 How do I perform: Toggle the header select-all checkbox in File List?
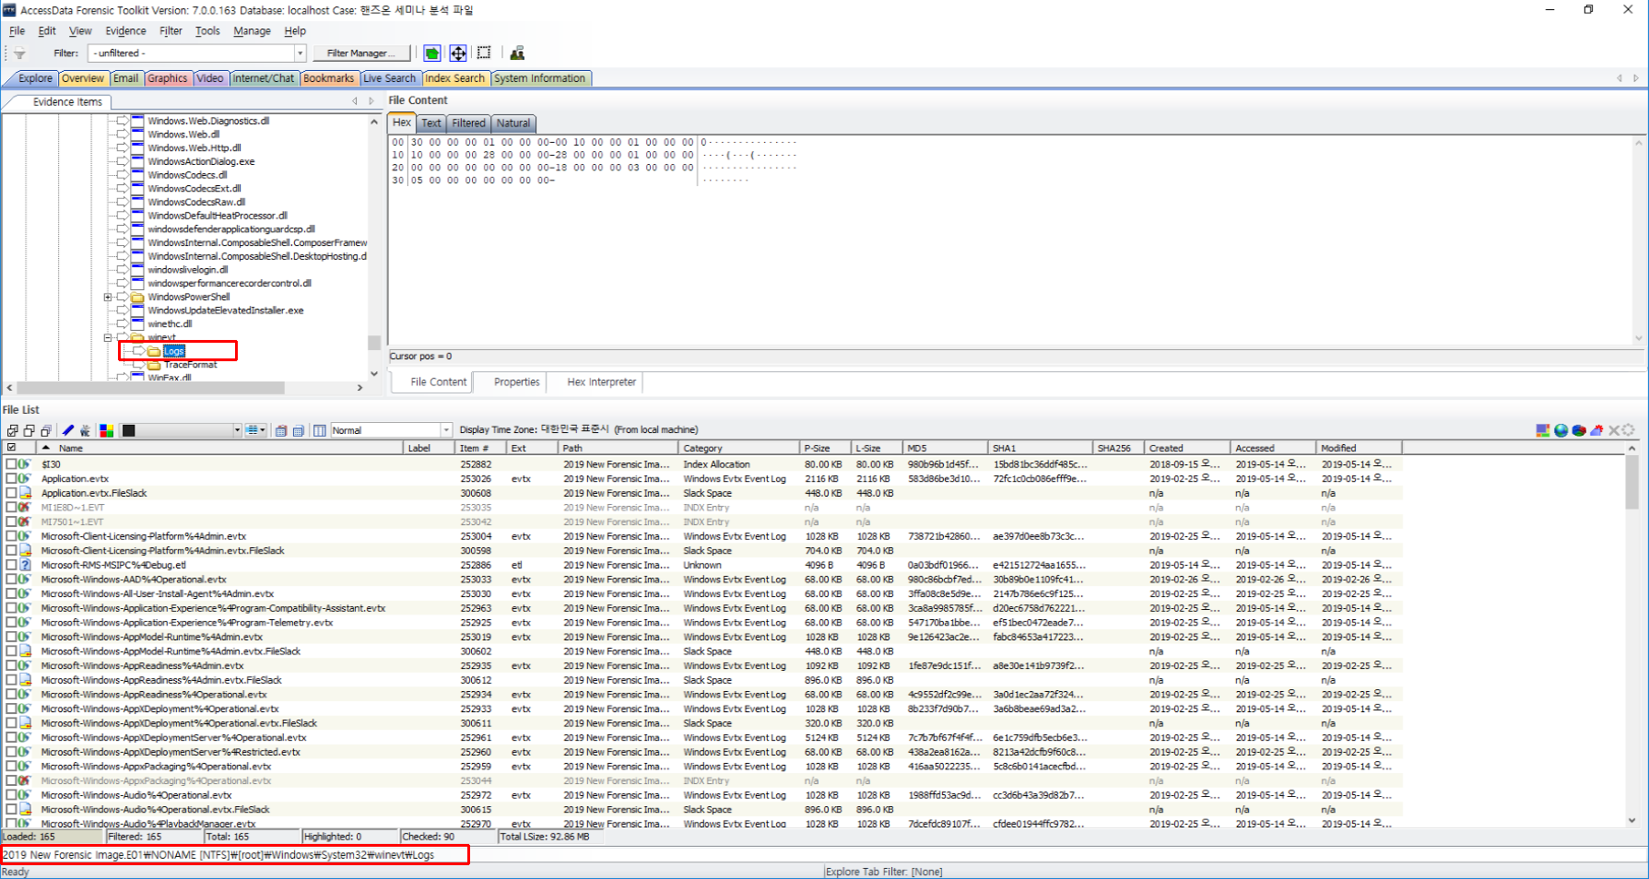(11, 448)
